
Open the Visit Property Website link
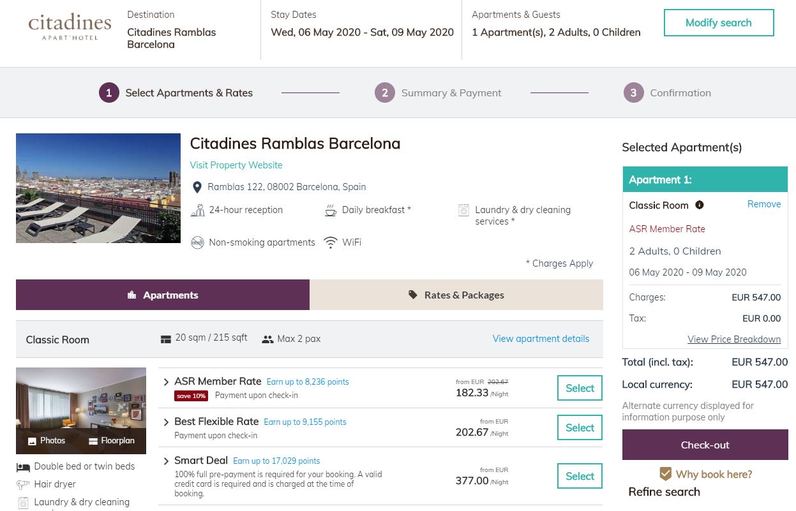236,165
